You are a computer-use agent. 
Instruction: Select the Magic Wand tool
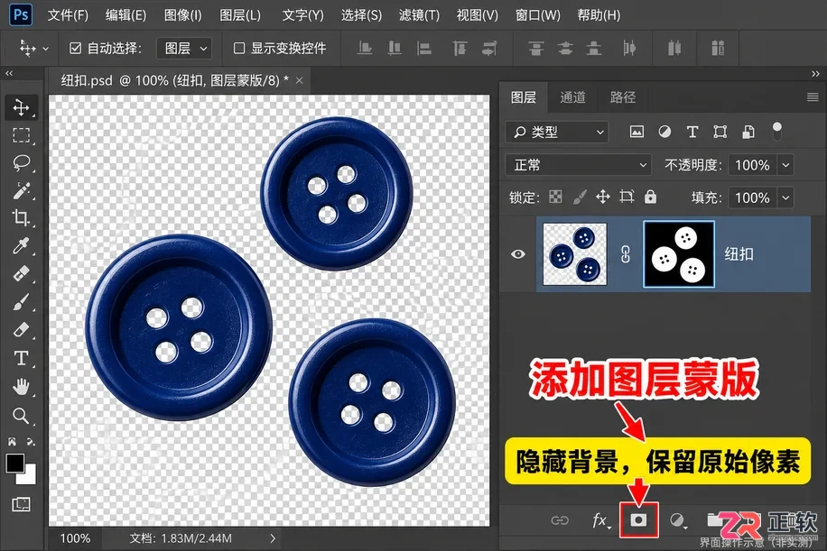coord(21,190)
